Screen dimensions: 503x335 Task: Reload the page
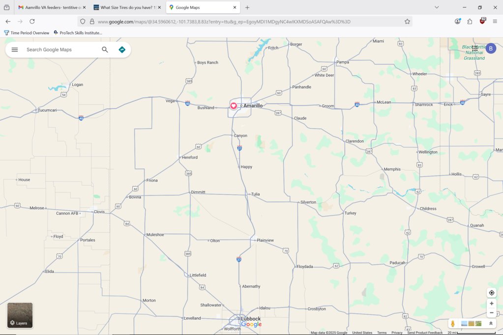(32, 22)
